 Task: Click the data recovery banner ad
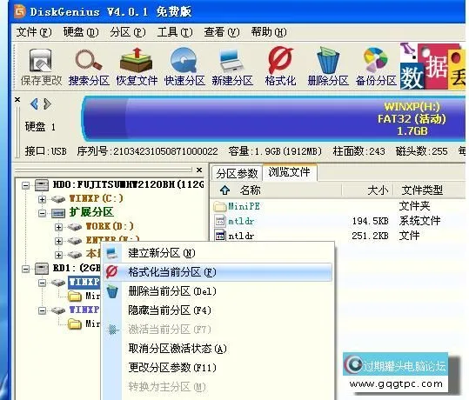click(432, 66)
